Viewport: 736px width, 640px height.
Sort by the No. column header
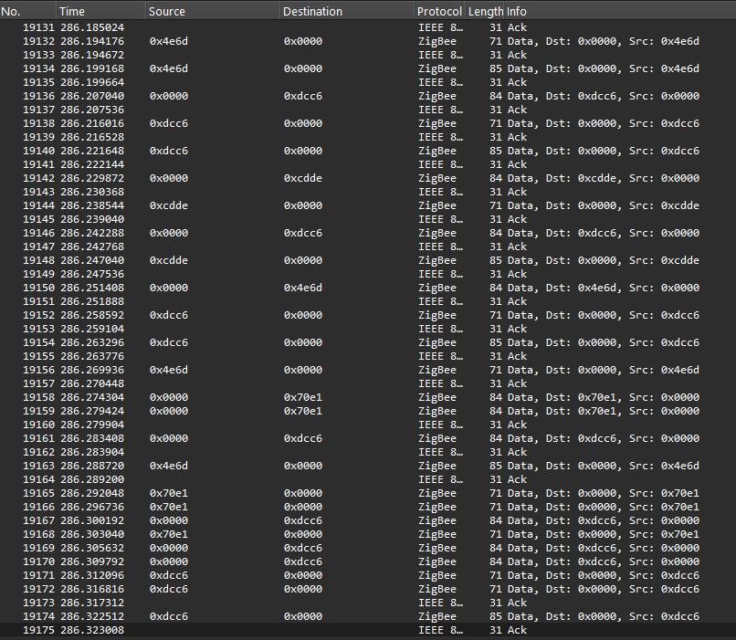(x=28, y=11)
